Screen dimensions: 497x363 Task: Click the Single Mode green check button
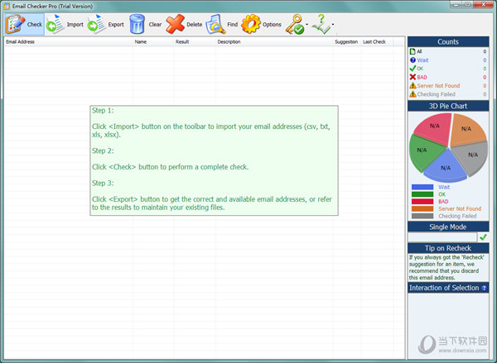pyautogui.click(x=483, y=237)
